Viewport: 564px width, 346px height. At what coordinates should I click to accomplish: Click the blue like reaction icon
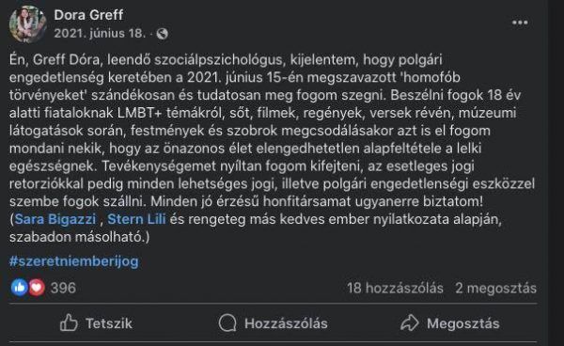(x=20, y=288)
